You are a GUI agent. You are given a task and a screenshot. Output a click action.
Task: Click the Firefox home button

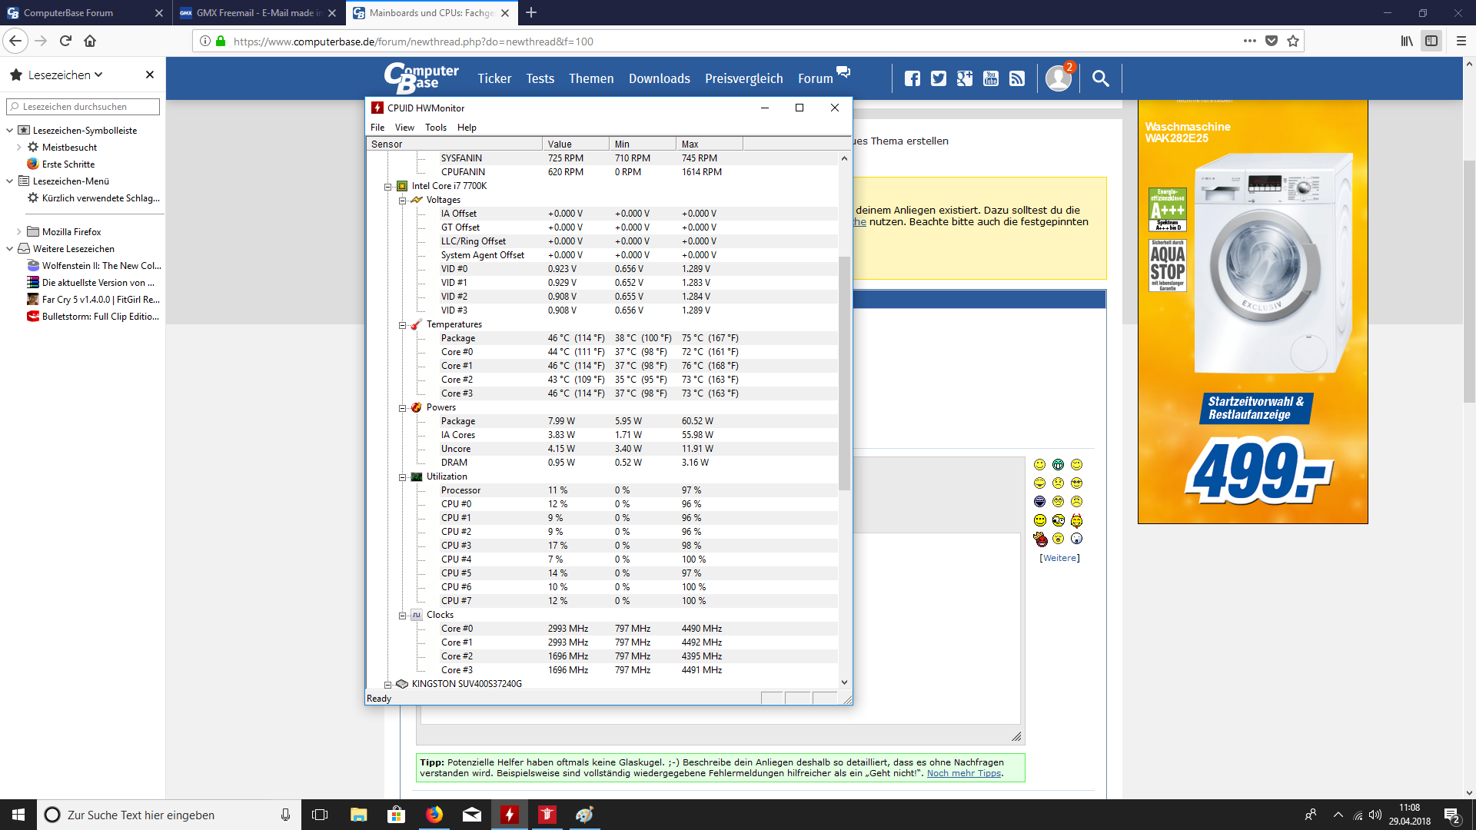coord(90,41)
